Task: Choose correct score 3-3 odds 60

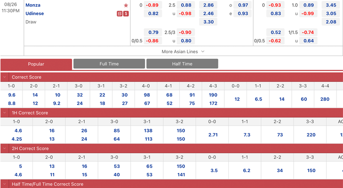Action: 304,99
